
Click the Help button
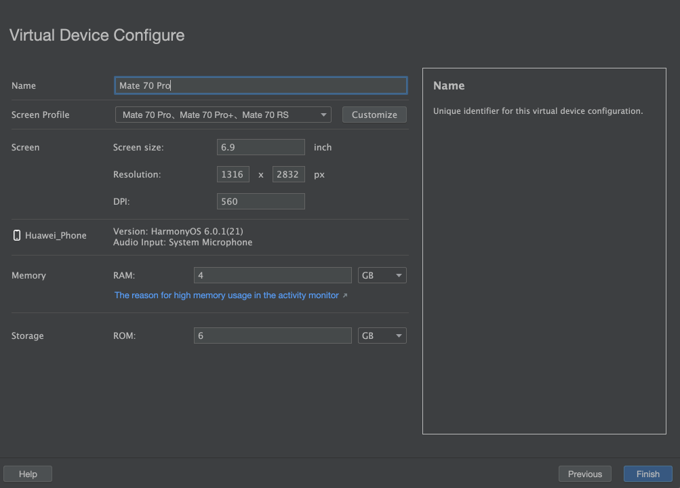point(28,474)
